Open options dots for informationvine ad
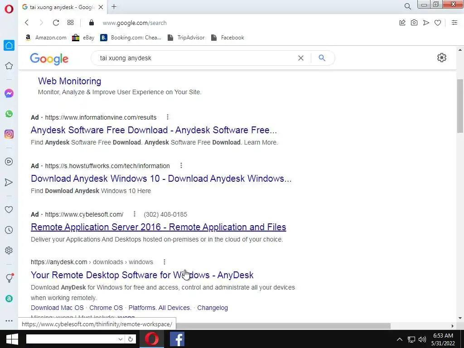 point(168,117)
